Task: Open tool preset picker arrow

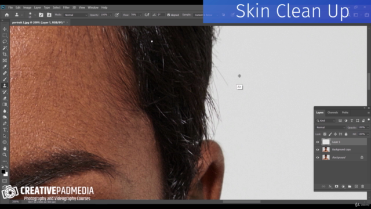Action: click(22, 15)
